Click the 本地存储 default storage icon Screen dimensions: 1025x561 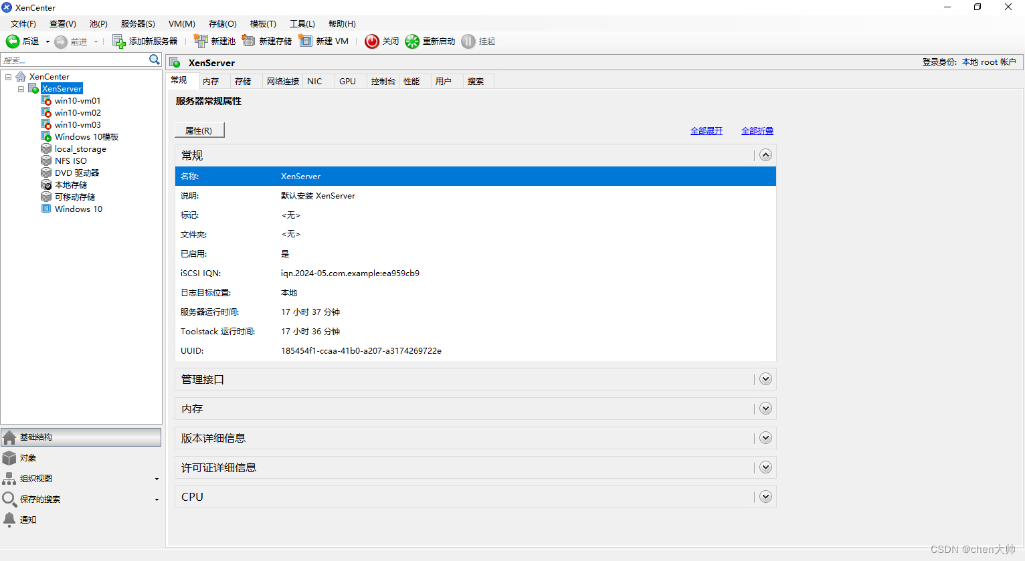point(46,185)
